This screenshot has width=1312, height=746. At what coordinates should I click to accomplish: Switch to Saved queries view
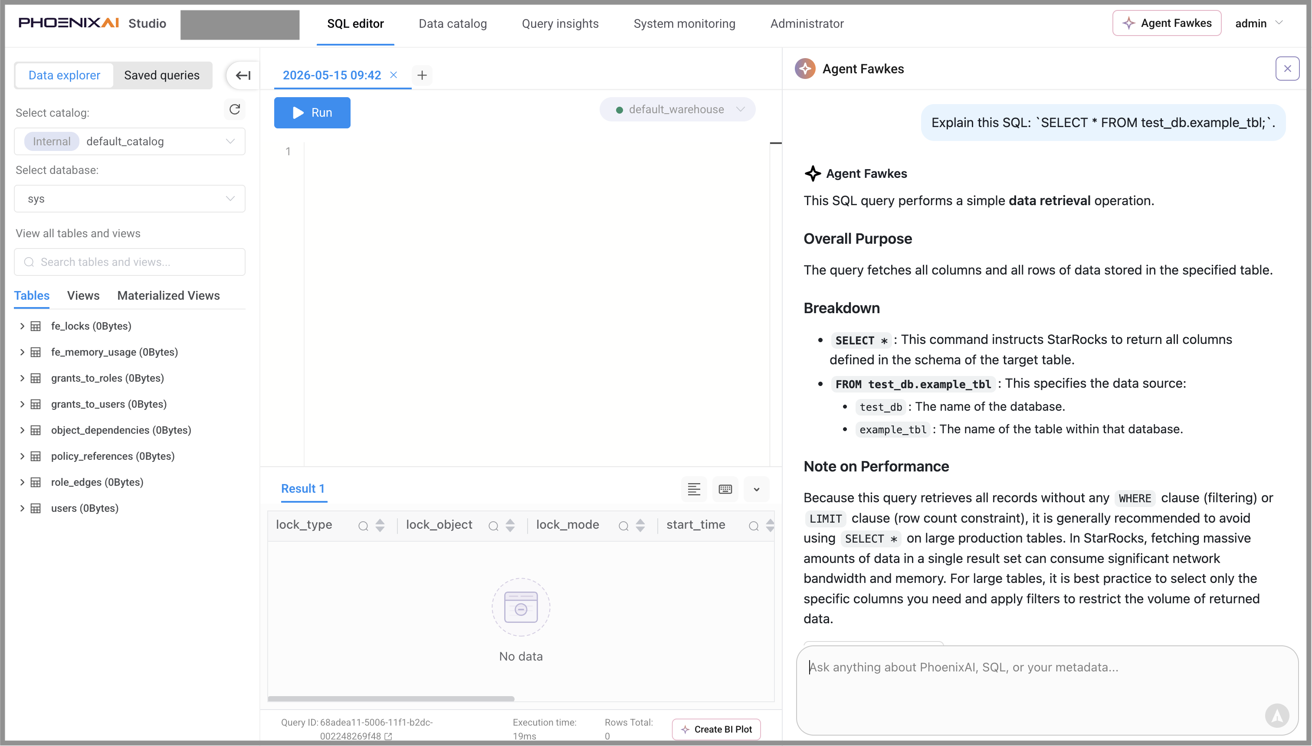162,75
